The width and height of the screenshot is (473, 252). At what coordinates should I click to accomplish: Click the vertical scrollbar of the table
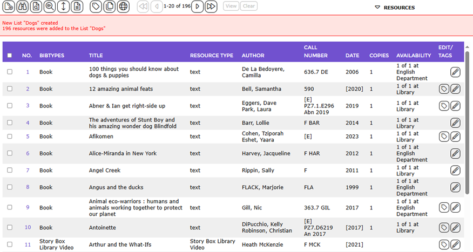pos(467,123)
